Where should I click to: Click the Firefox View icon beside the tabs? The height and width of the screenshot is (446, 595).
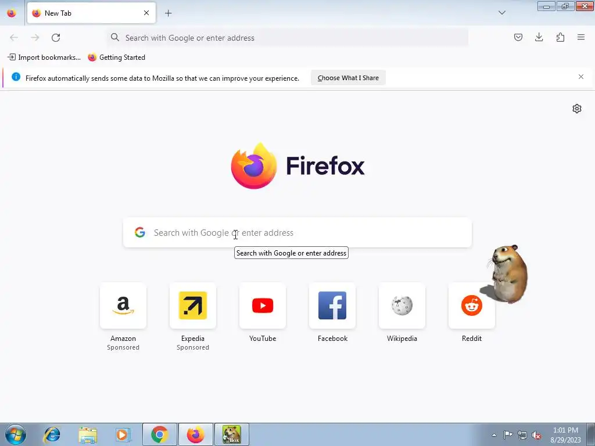click(12, 13)
